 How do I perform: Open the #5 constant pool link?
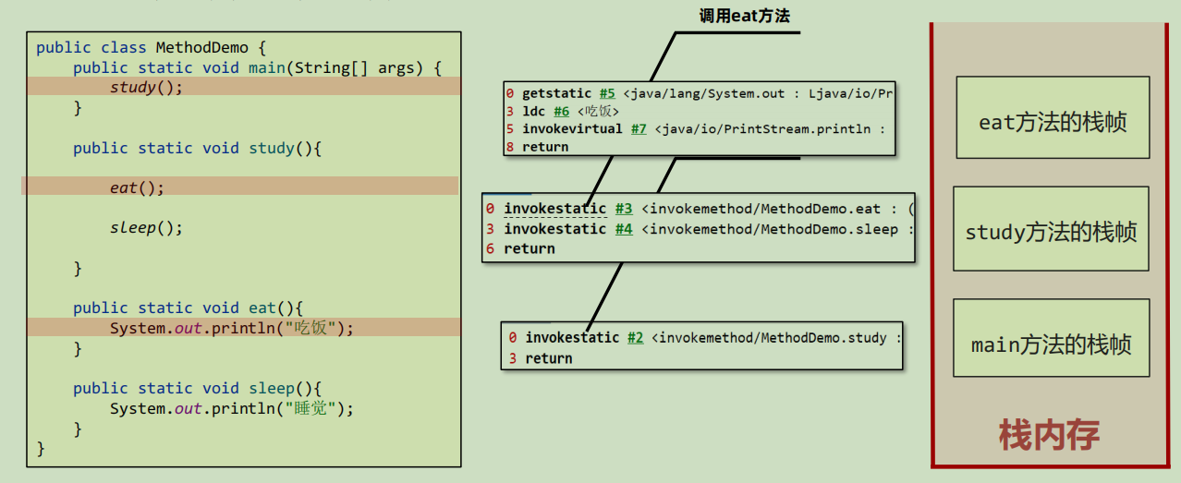click(607, 93)
